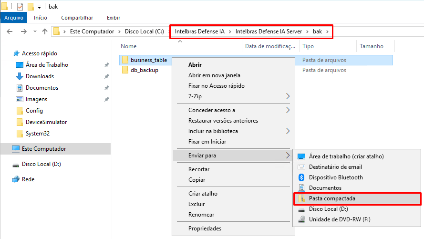Choose Copiar in context menu
This screenshot has width=424, height=239.
(x=233, y=180)
